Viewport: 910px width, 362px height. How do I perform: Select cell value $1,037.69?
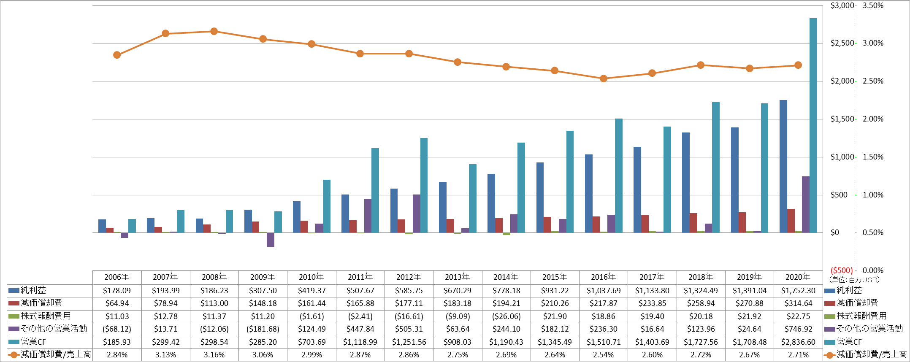tap(603, 290)
